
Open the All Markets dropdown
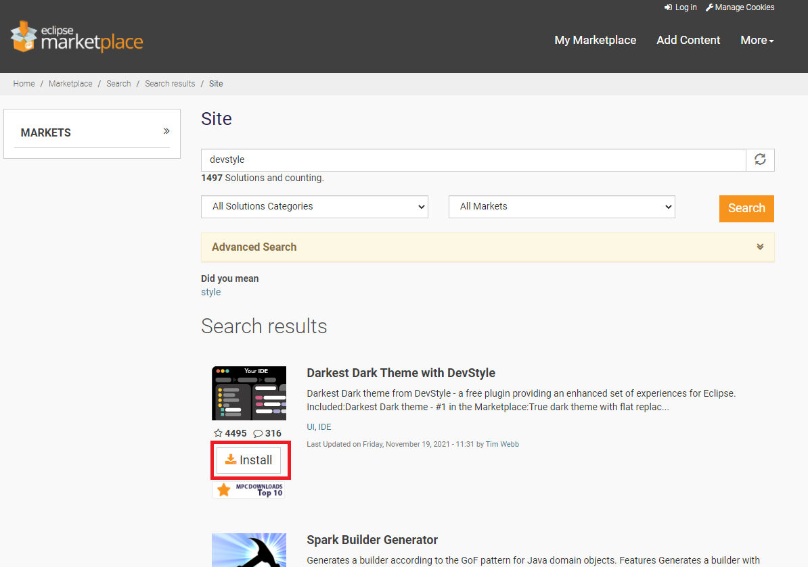[562, 206]
